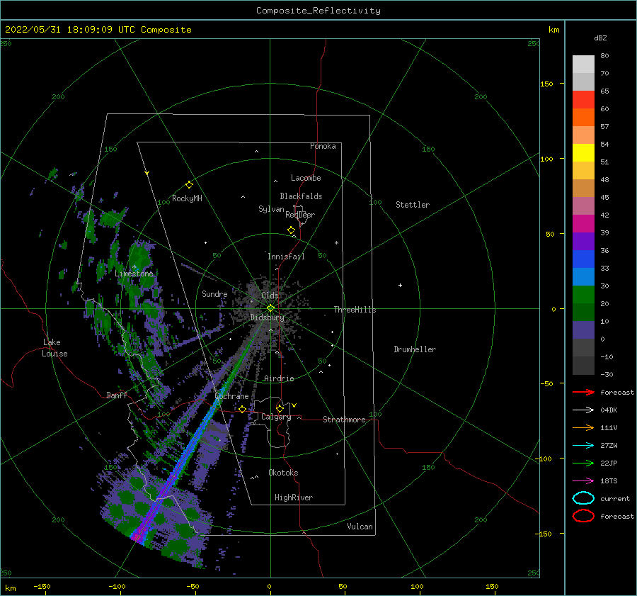Click the RockyMH label
The height and width of the screenshot is (596, 637).
[x=187, y=198]
